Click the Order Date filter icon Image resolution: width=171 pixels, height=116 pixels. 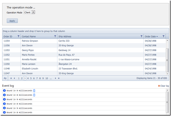click(164, 36)
